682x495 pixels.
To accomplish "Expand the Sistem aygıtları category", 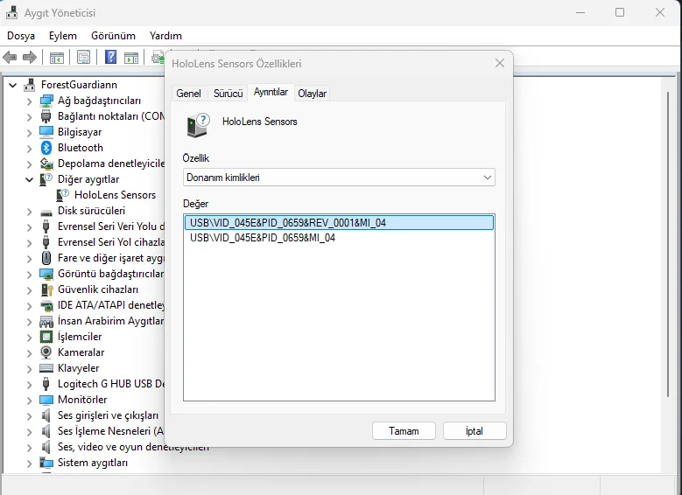I will [29, 463].
